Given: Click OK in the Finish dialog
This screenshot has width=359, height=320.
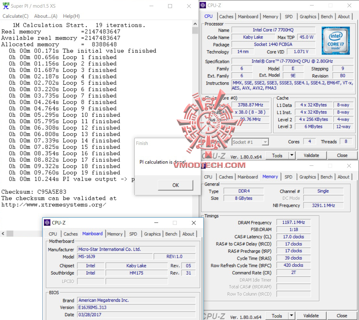Looking at the screenshot, I should coord(175,185).
